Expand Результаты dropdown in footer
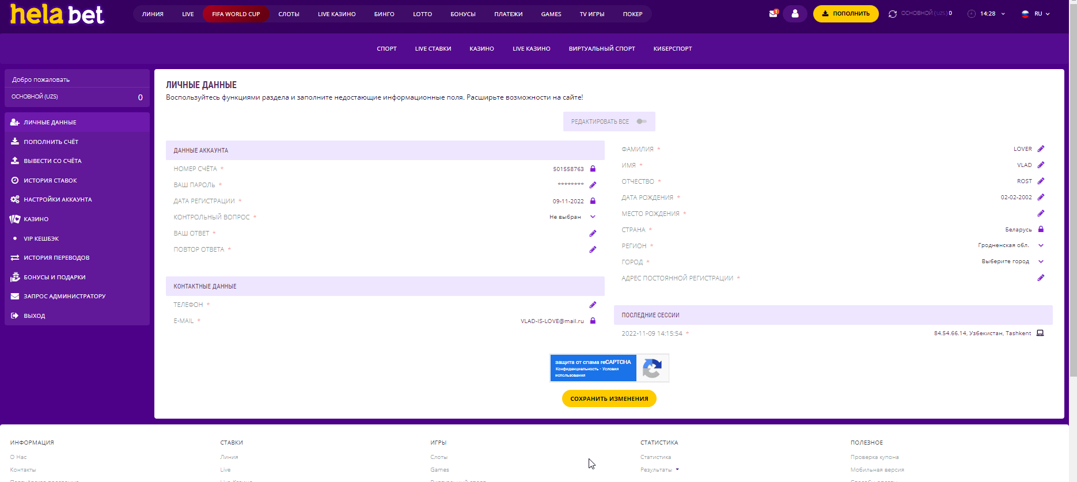This screenshot has width=1077, height=482. coord(677,469)
